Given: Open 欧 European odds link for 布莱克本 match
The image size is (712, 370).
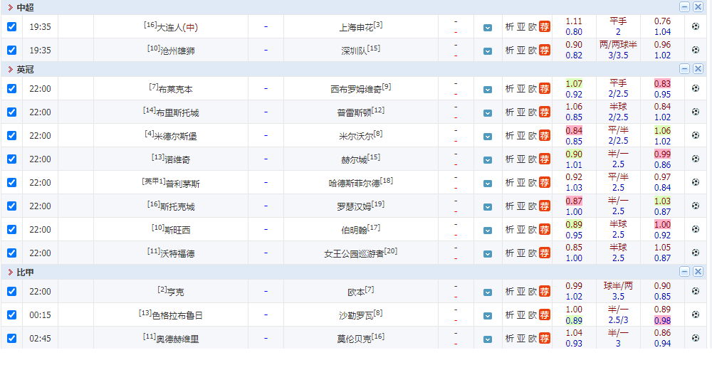Looking at the screenshot, I should (x=533, y=88).
